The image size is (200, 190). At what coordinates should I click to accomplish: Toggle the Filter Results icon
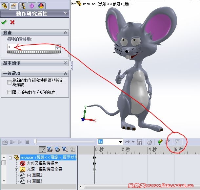tap(72, 149)
